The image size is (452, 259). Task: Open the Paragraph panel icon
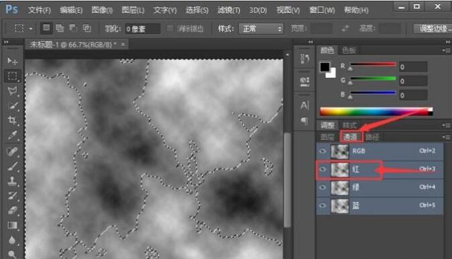coord(304,121)
